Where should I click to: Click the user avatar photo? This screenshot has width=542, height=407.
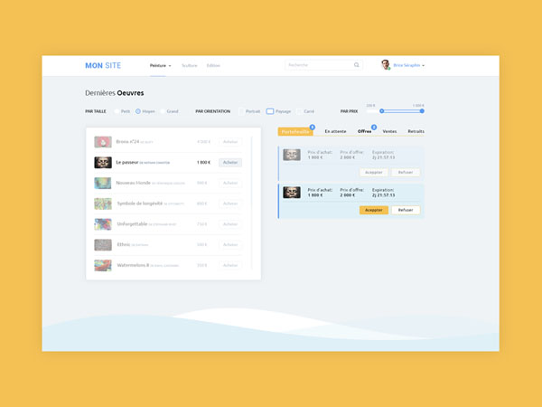[x=386, y=65]
